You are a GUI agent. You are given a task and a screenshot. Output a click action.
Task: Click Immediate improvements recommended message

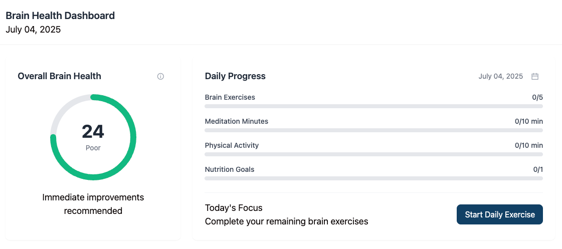pyautogui.click(x=93, y=204)
